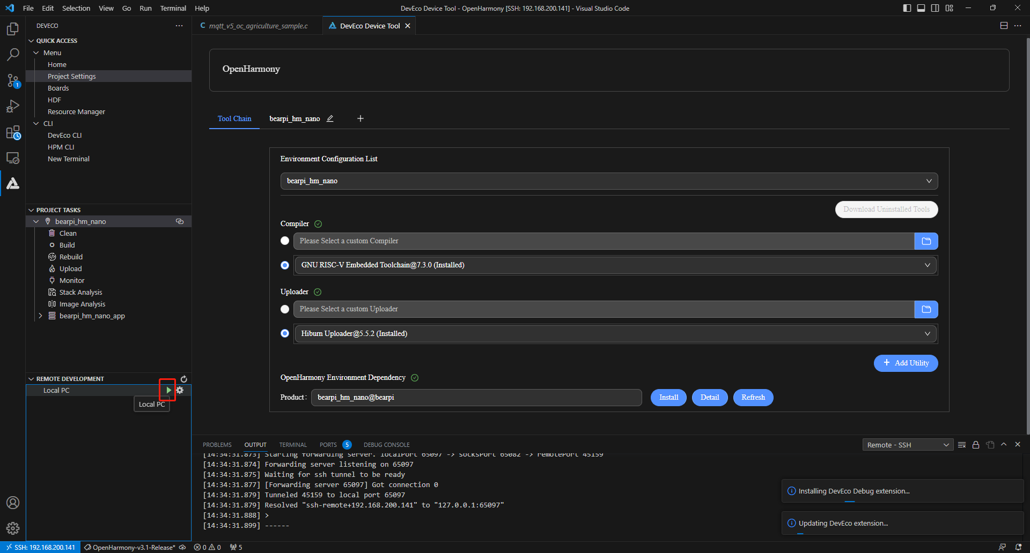1030x553 pixels.
Task: Select the custom Uploader radio button
Action: point(285,309)
